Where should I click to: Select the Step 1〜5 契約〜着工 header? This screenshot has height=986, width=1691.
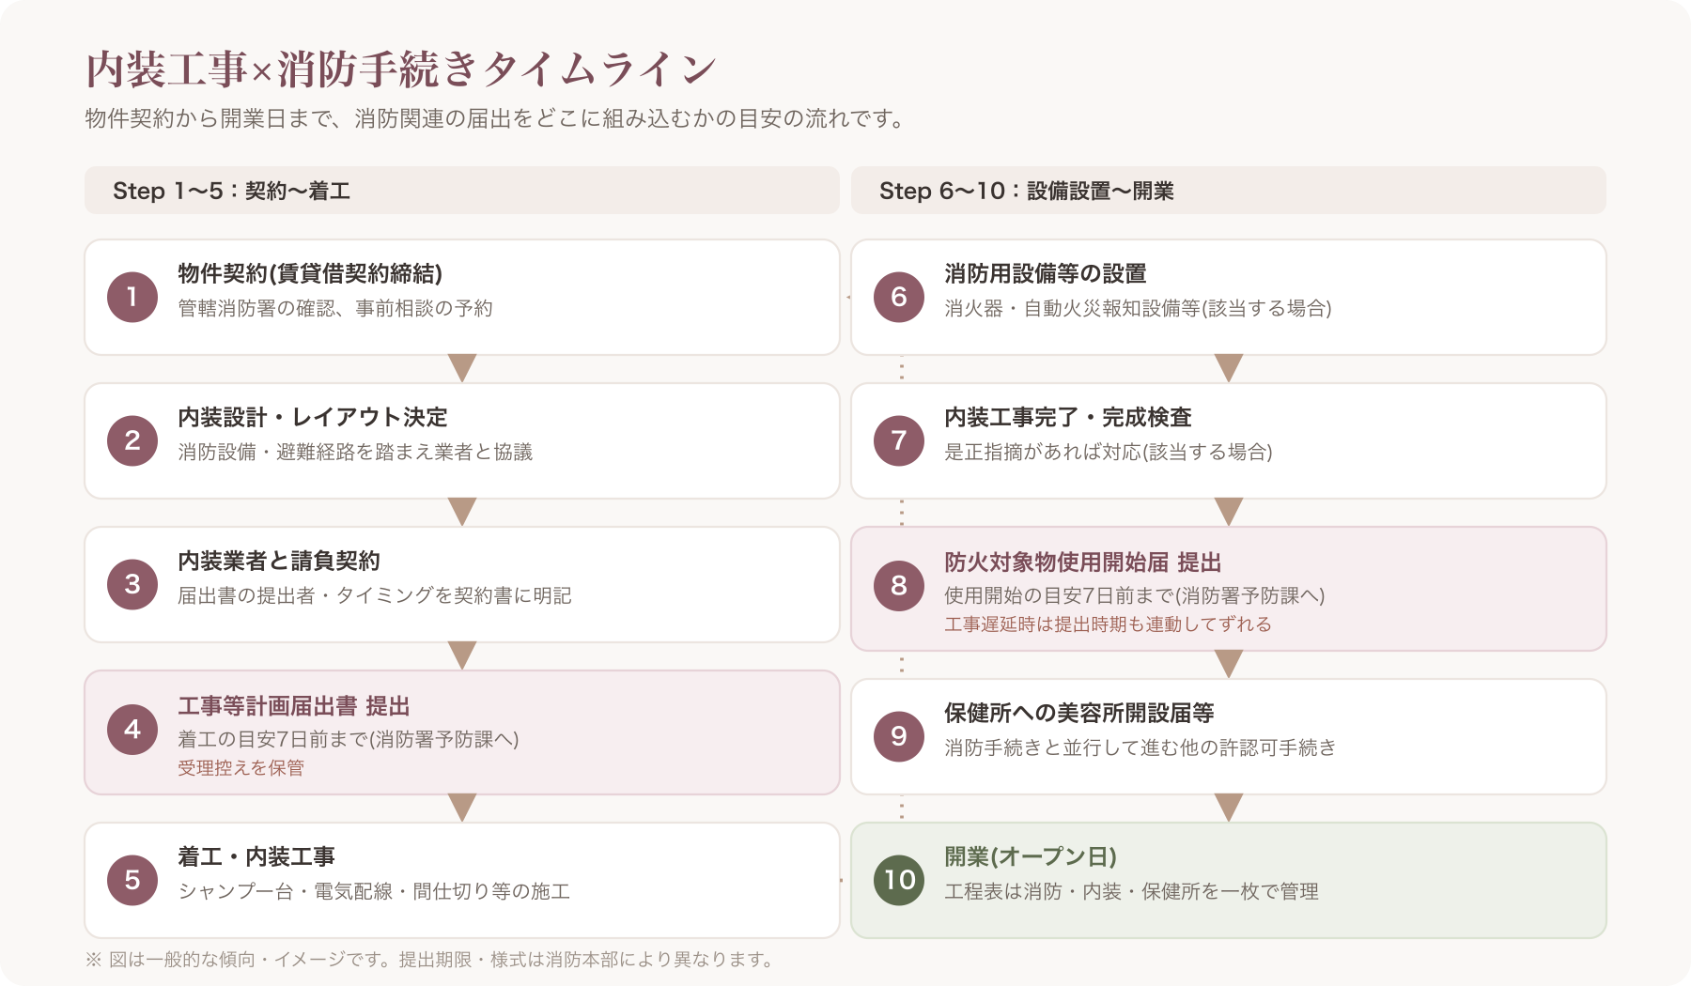tap(462, 191)
